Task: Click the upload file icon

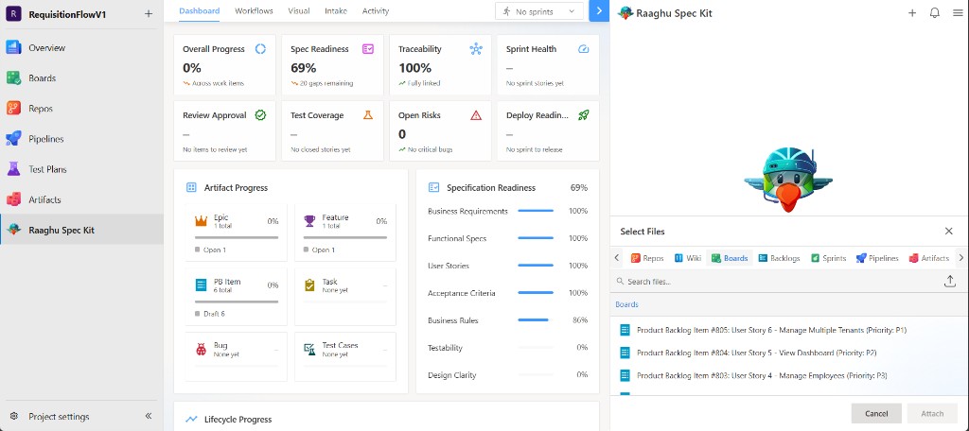Action: coord(950,282)
